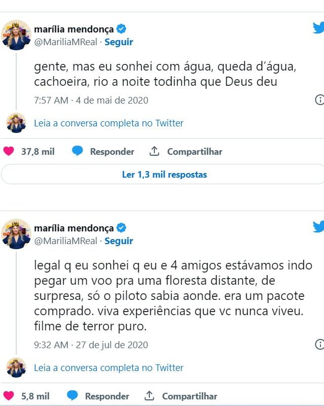Open the info icon on the 27 de jul tweet
324x406 pixels.
click(x=319, y=344)
